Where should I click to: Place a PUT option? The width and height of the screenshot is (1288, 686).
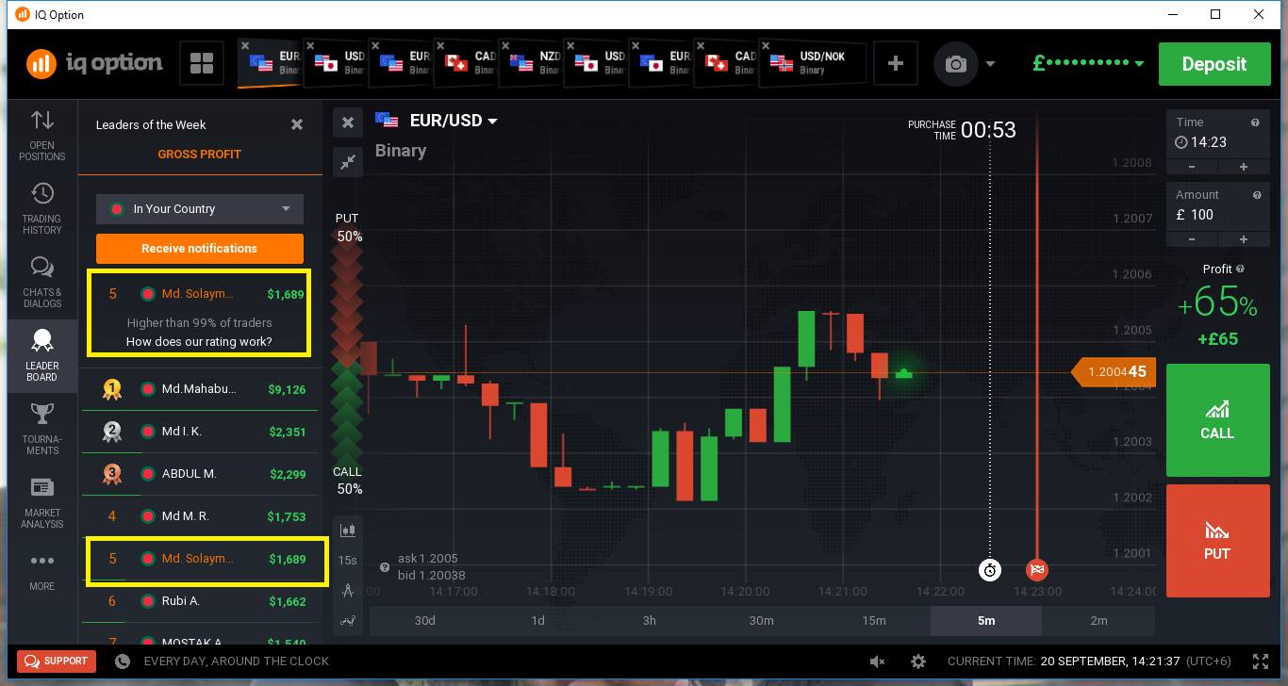1217,541
